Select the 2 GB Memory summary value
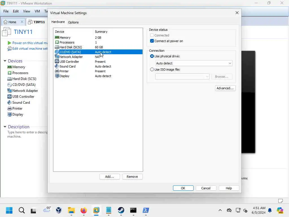The height and width of the screenshot is (217, 289). tap(98, 38)
